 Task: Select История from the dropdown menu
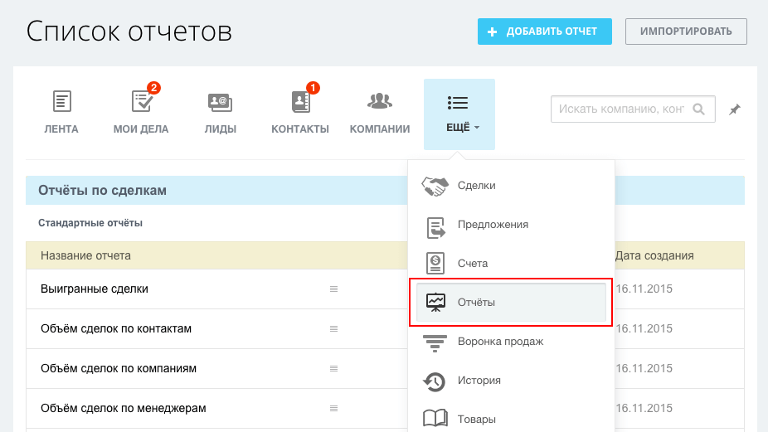pyautogui.click(x=479, y=380)
